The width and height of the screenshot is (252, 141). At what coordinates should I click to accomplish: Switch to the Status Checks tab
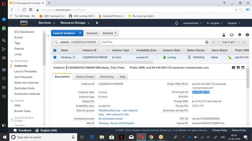pyautogui.click(x=85, y=77)
